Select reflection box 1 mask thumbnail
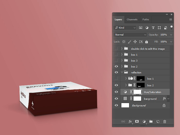The image size is (180, 135). coord(141,79)
